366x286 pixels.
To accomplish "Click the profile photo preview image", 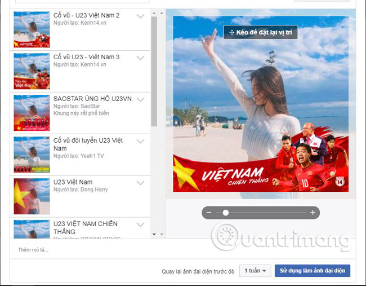I will pos(261,104).
